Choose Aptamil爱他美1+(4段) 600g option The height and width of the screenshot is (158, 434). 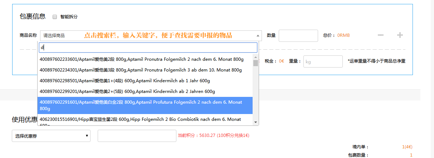coord(145,81)
